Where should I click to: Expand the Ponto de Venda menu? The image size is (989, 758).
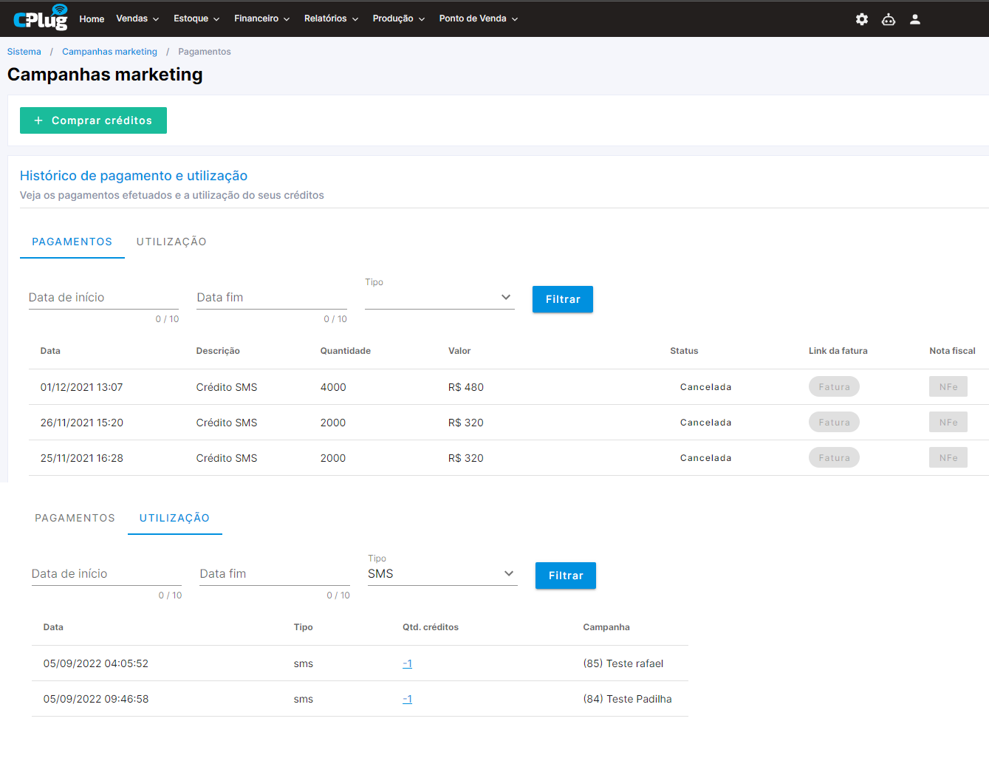pos(479,18)
